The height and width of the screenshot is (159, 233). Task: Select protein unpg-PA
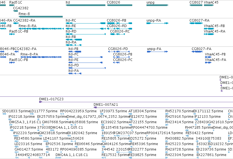click(x=157, y=52)
